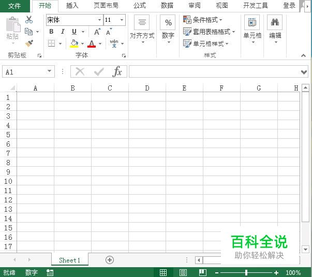Add a new sheet with plus button
This screenshot has height=277, width=312.
[110, 260]
